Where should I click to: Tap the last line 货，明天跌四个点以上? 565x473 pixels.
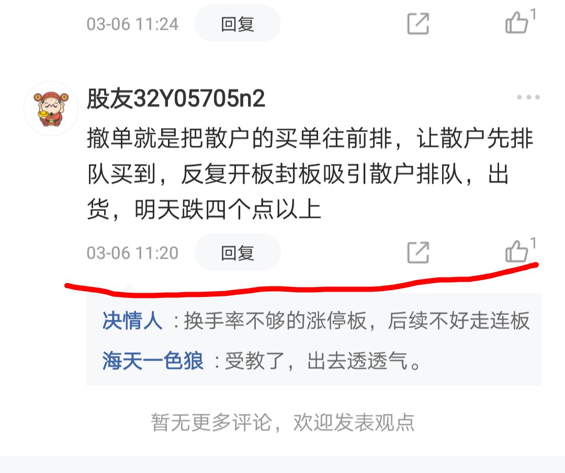click(x=204, y=210)
